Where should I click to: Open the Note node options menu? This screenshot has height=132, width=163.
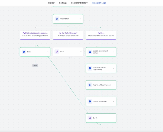click(x=47, y=52)
